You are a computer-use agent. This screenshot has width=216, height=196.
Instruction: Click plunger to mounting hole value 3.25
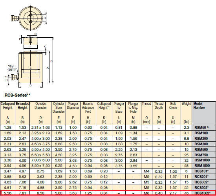(x=134, y=166)
